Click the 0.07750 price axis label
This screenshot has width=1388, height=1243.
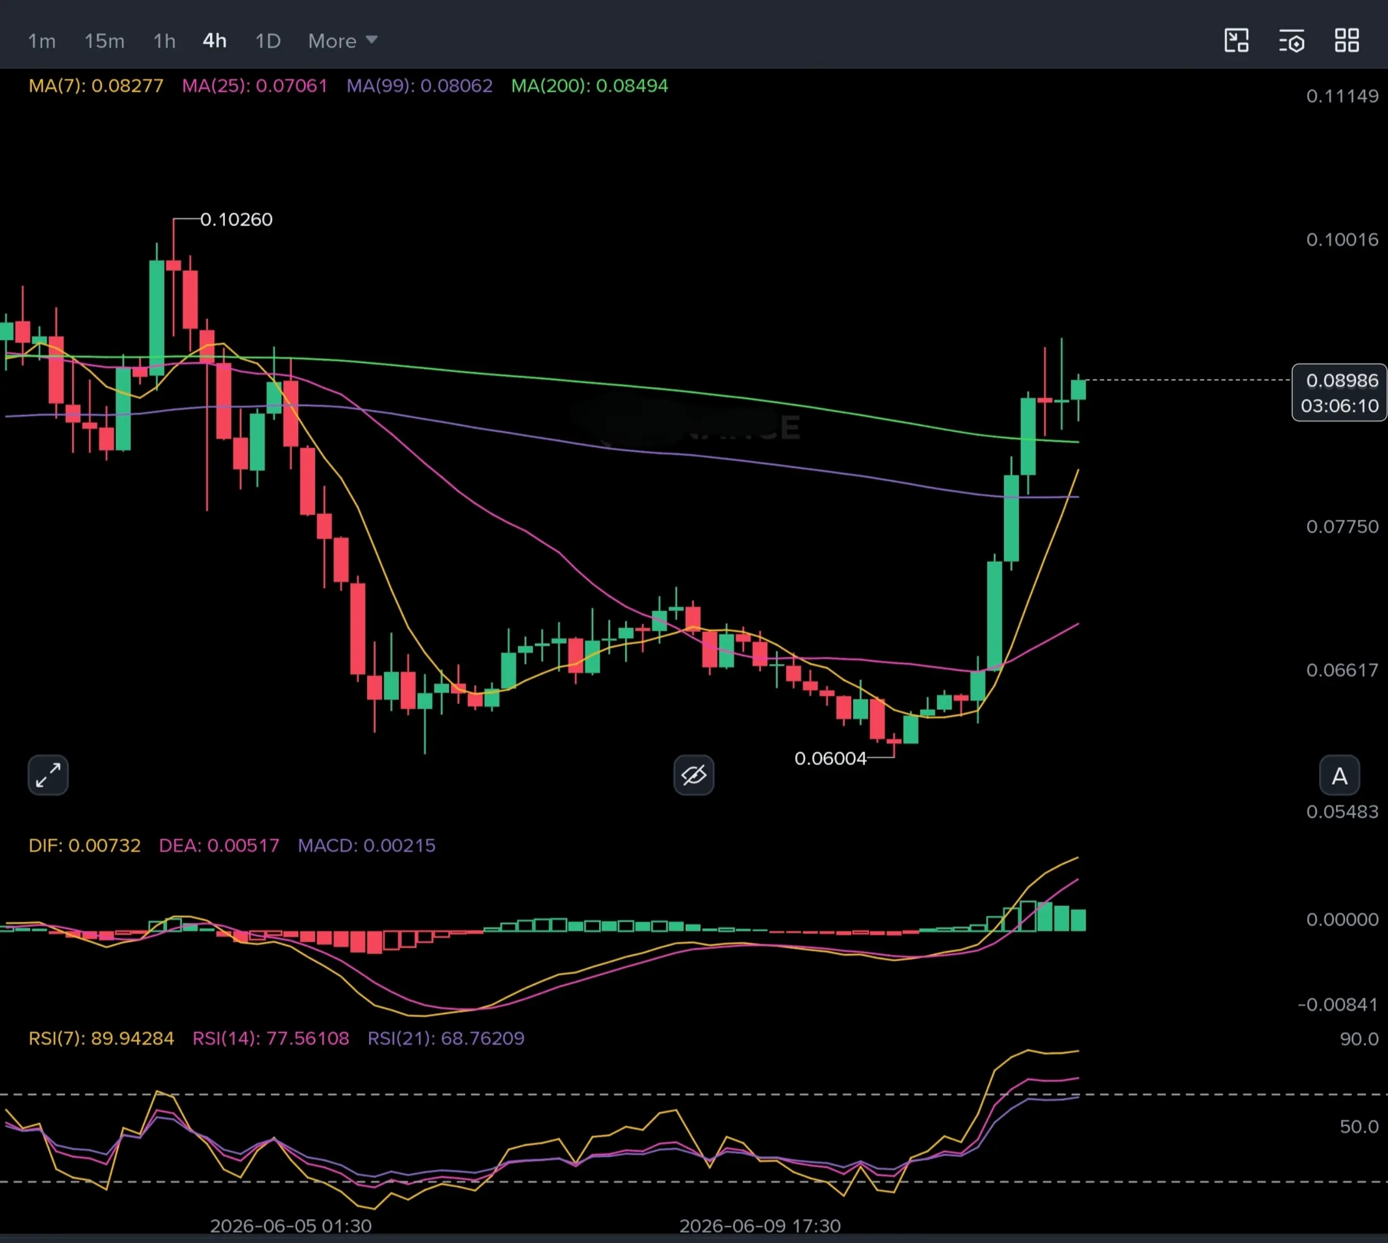[1342, 527]
